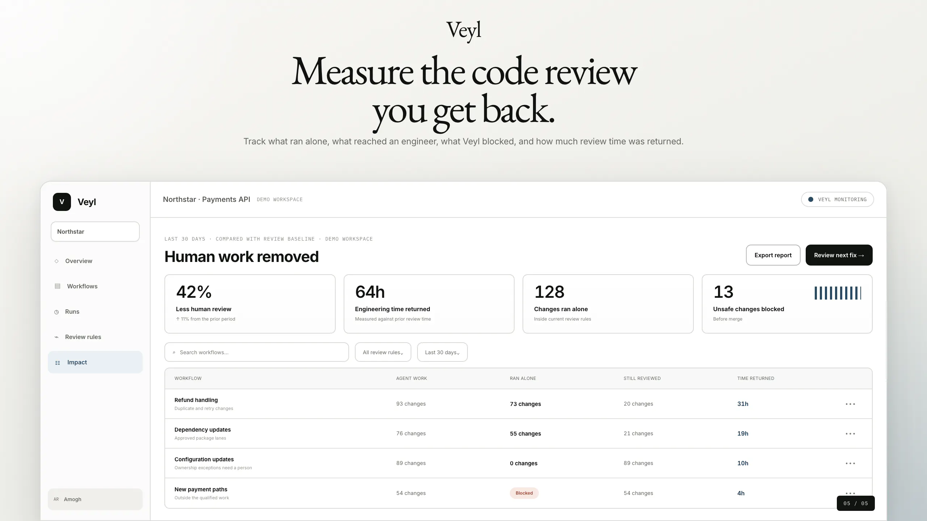
Task: Click the unsafe changes bar chart
Action: click(838, 293)
